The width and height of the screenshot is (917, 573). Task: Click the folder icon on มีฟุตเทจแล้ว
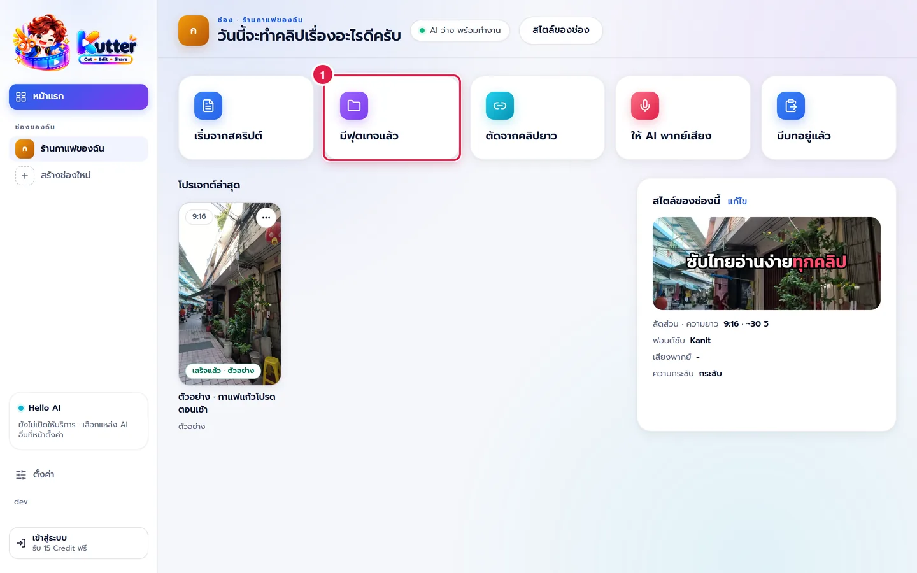[354, 106]
